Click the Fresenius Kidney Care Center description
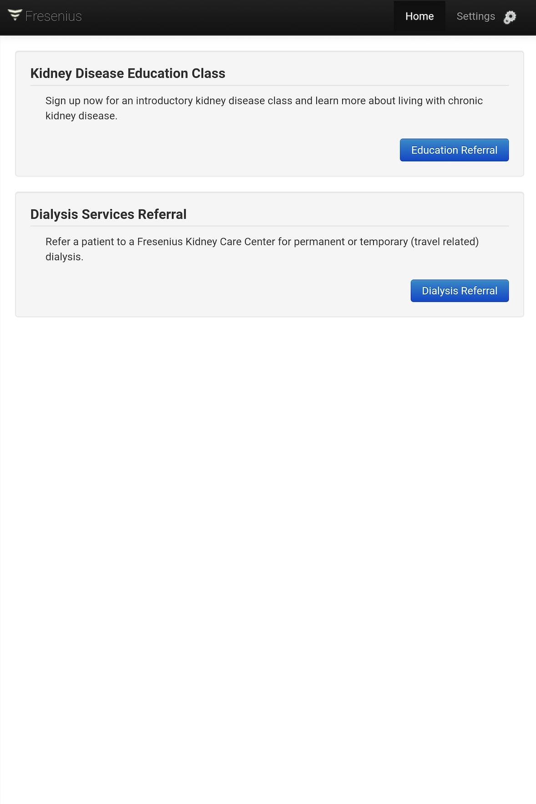This screenshot has width=536, height=804. [x=262, y=249]
